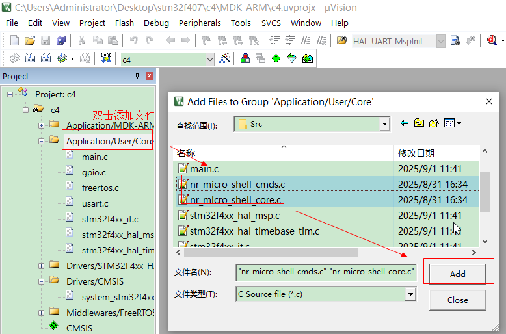506x334 pixels.
Task: Open the Project menu
Action: (x=92, y=23)
